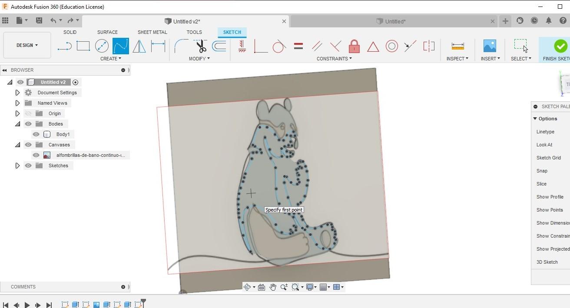The height and width of the screenshot is (308, 570).
Task: Switch to the TOOLS tab
Action: (x=194, y=32)
